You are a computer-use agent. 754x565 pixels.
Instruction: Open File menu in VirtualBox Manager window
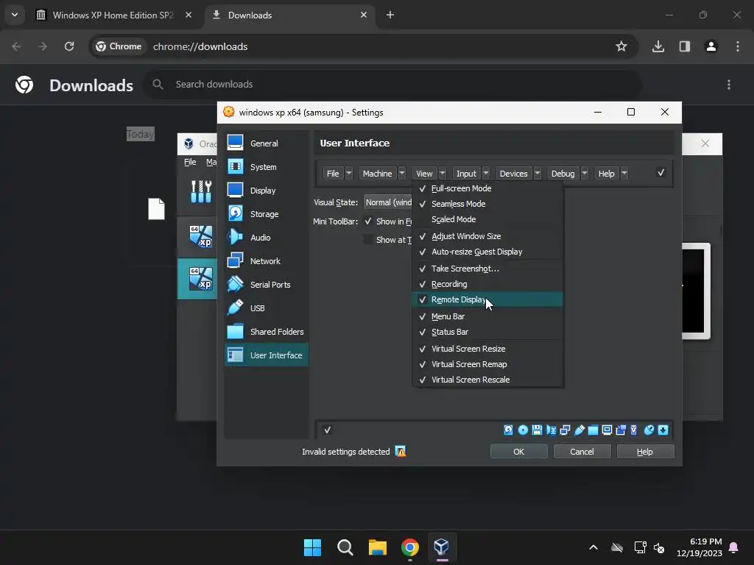(190, 162)
